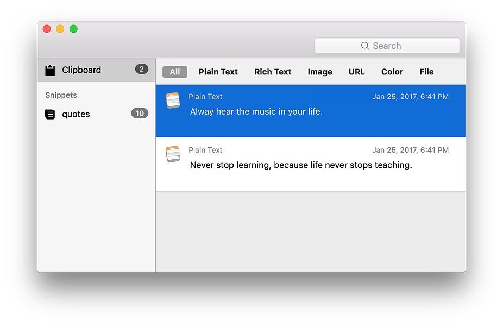Switch to the Rich Text filter
The image size is (503, 326).
click(273, 72)
